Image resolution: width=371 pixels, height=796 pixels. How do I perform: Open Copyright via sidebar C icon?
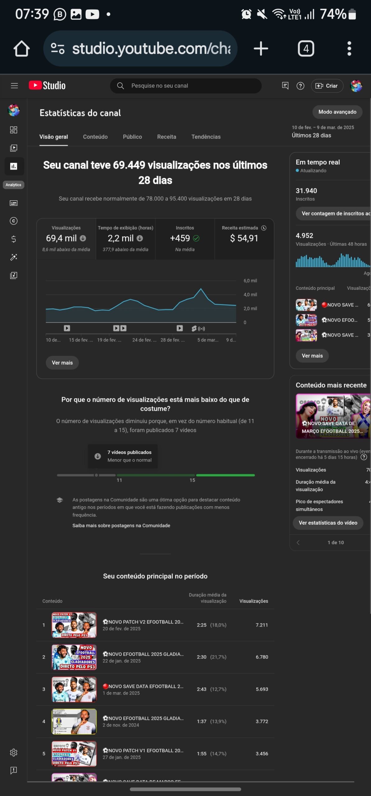coord(14,221)
